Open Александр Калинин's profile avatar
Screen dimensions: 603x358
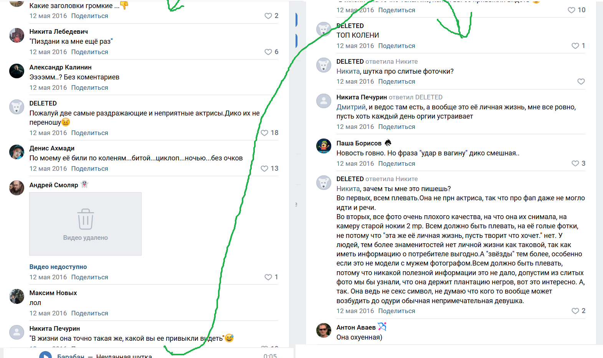click(x=17, y=71)
